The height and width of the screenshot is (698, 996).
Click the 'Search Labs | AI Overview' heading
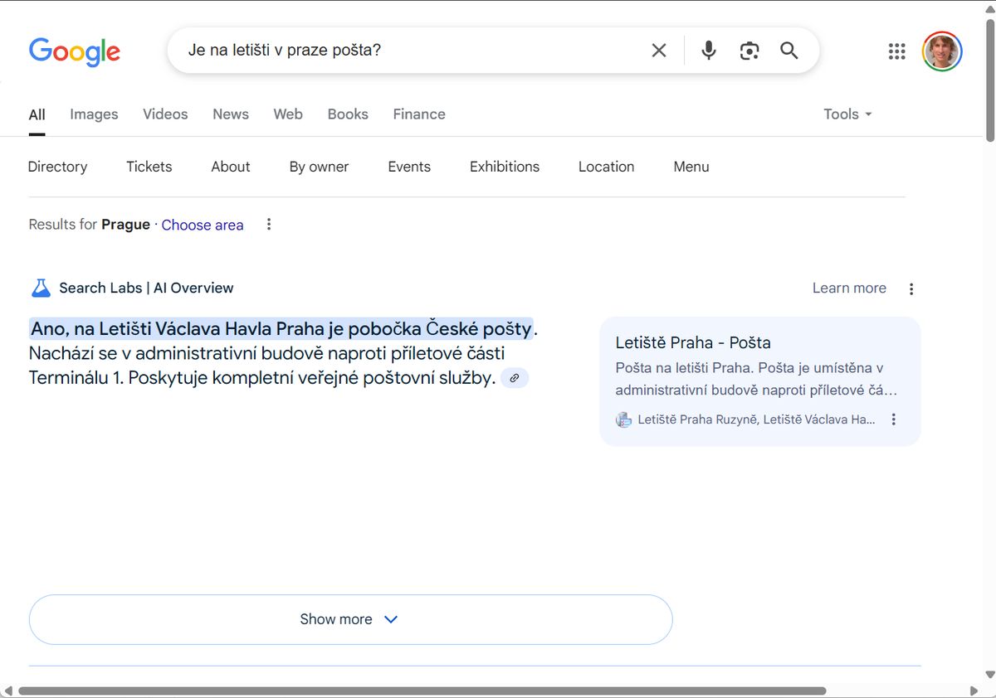pos(146,288)
